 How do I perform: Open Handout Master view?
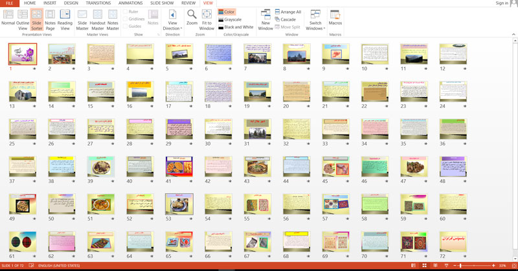[x=98, y=20]
